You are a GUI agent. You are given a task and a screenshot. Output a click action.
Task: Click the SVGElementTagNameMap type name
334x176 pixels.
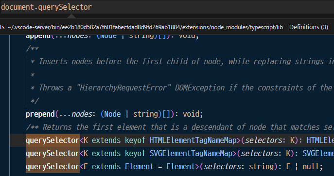[x=191, y=154]
